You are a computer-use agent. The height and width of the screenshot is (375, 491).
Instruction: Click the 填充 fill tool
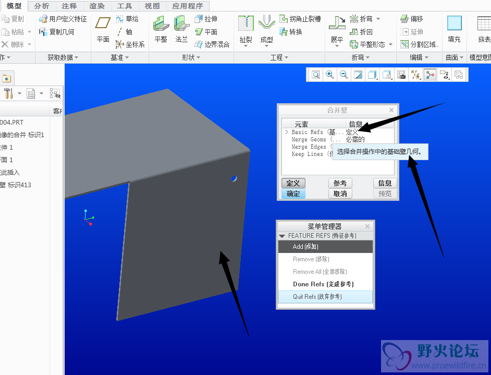pos(454,29)
